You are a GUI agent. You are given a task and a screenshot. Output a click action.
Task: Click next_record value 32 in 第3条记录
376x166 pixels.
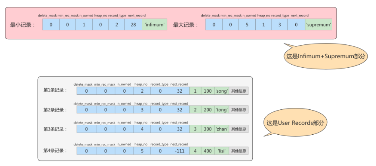pyautogui.click(x=180, y=129)
